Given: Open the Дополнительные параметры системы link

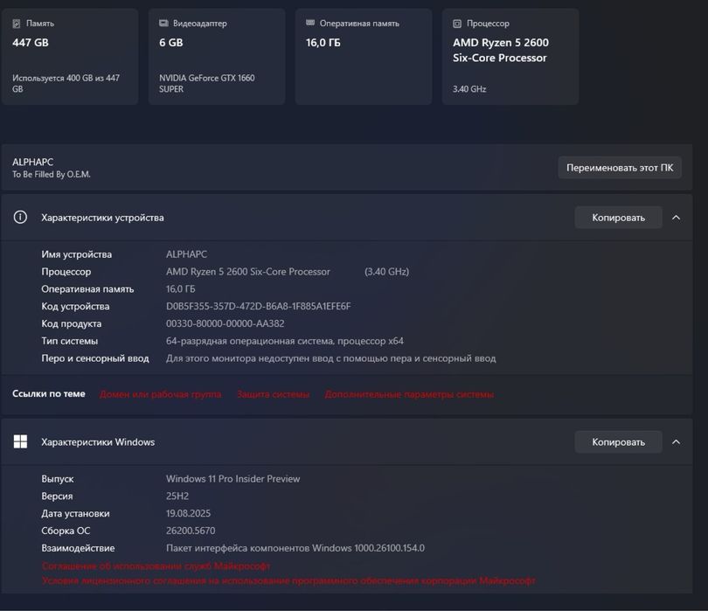Looking at the screenshot, I should 409,394.
